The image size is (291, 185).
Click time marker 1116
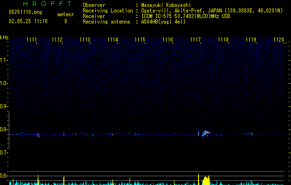(x=167, y=40)
